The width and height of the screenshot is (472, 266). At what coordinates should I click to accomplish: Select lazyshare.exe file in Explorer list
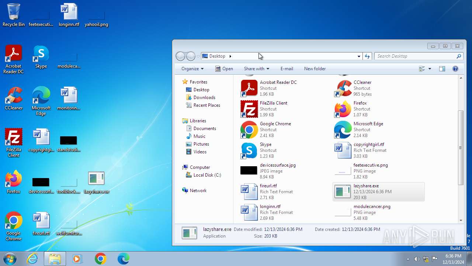pos(379,191)
